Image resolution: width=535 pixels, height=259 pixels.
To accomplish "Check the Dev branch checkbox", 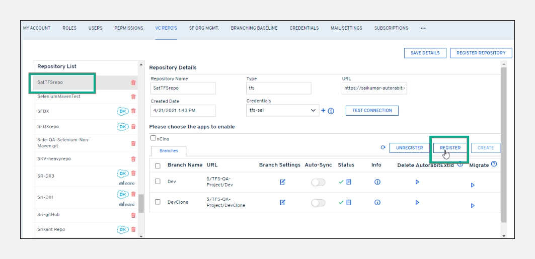I will click(x=158, y=182).
